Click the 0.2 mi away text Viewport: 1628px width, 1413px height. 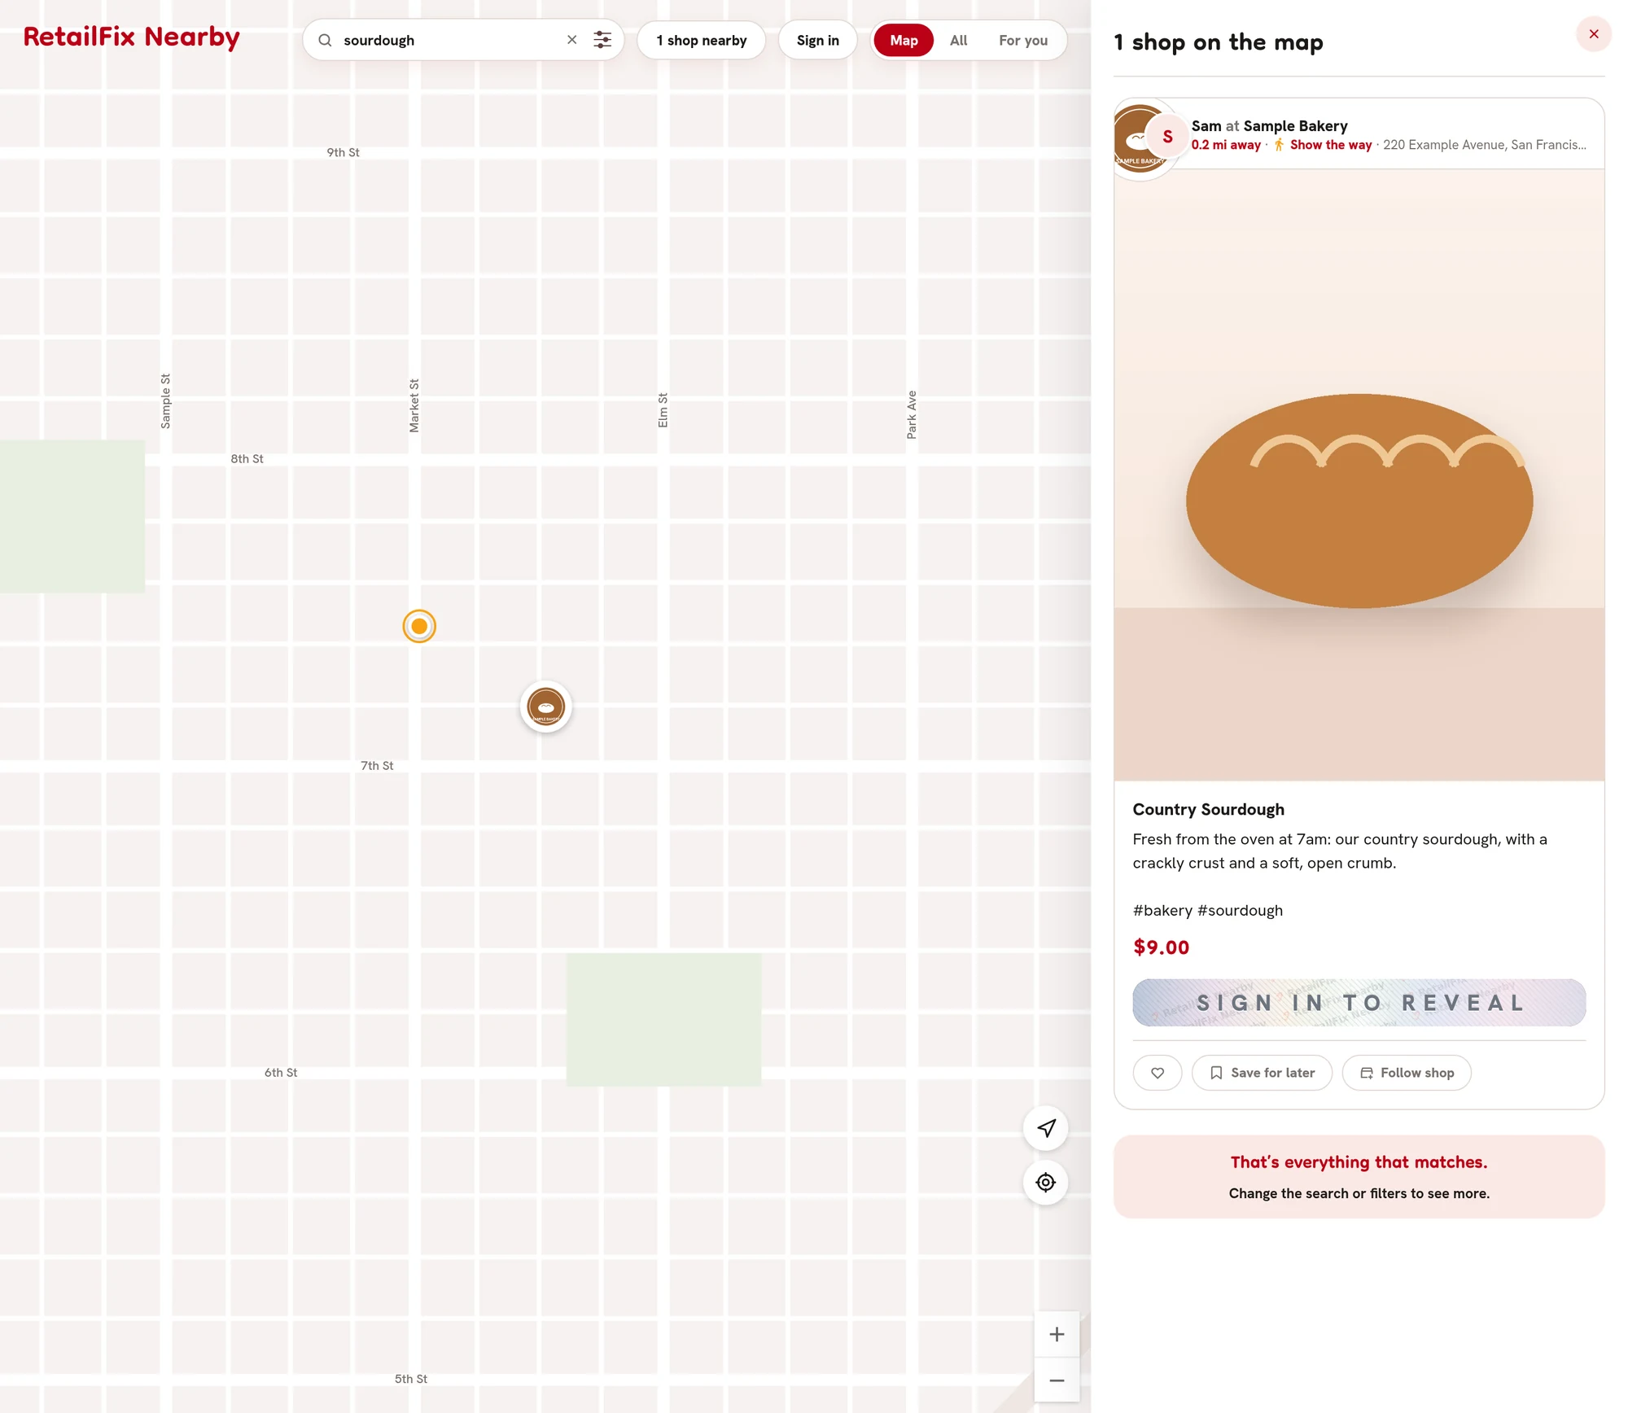tap(1226, 145)
